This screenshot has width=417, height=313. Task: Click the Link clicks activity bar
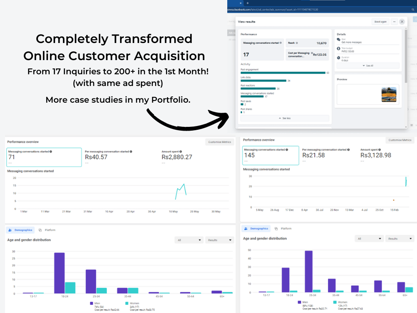pyautogui.click(x=264, y=81)
